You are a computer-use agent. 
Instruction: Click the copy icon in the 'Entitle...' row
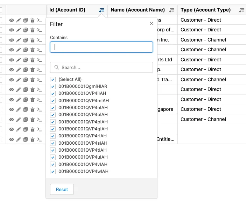[x=26, y=139]
